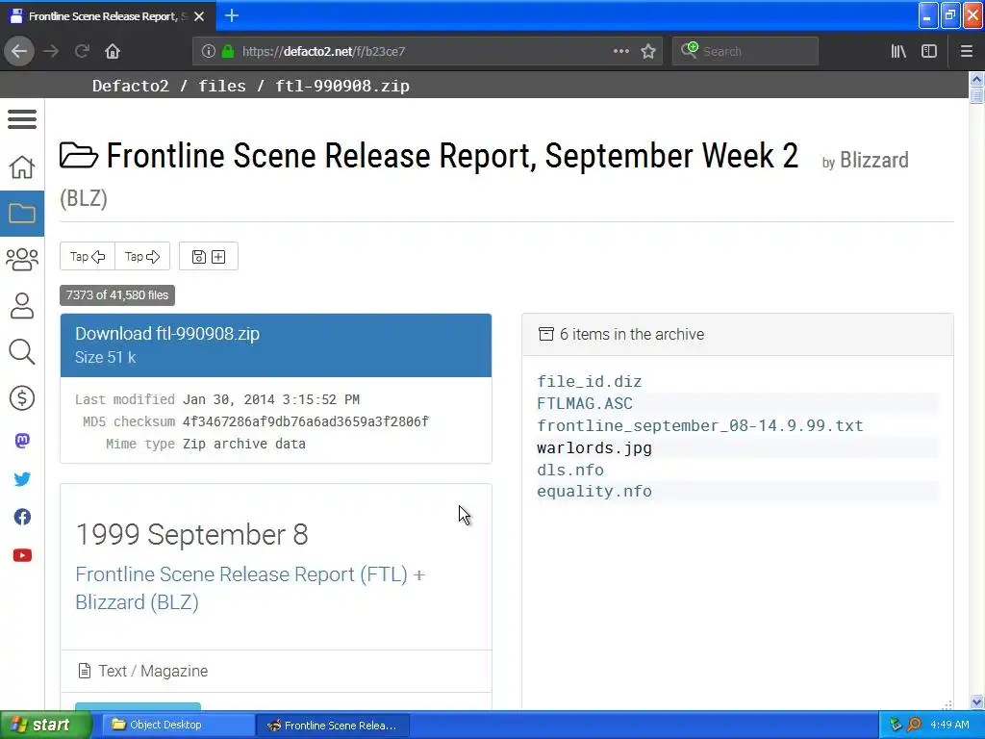This screenshot has height=739, width=985.
Task: Open Frontline Scene Release Report (FTL) link
Action: click(x=241, y=574)
